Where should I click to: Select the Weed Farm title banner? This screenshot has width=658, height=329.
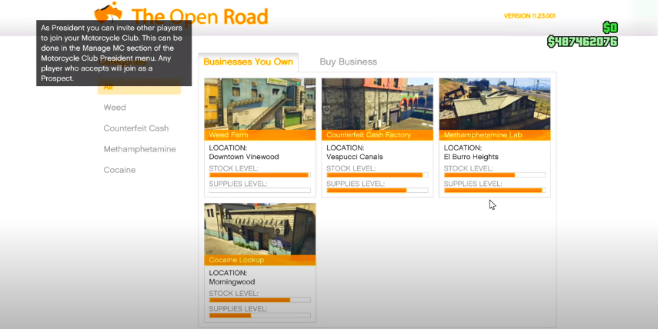click(x=260, y=135)
